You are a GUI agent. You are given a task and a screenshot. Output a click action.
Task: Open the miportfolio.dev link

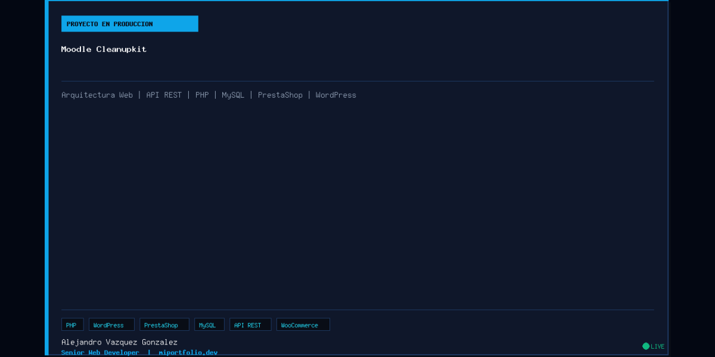(188, 352)
